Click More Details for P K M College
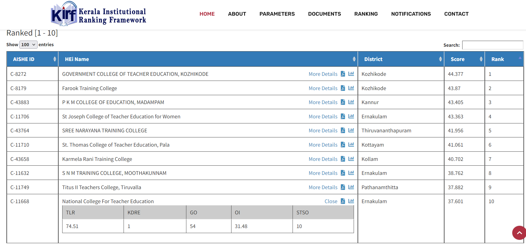Image resolution: width=526 pixels, height=244 pixels. pos(323,102)
